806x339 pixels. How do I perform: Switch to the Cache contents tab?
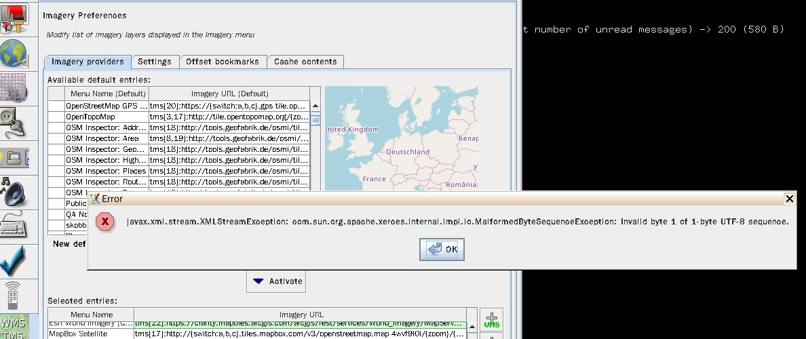(x=305, y=62)
